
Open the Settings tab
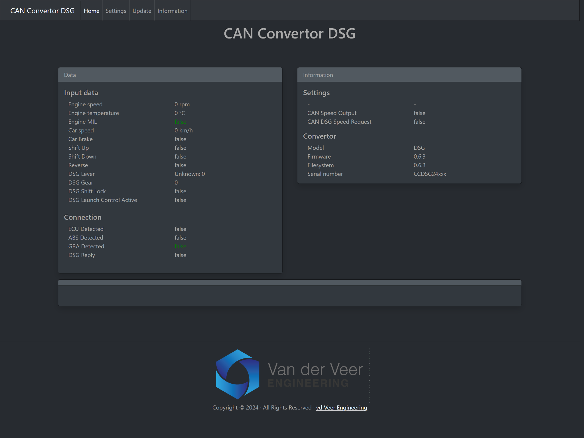(116, 11)
